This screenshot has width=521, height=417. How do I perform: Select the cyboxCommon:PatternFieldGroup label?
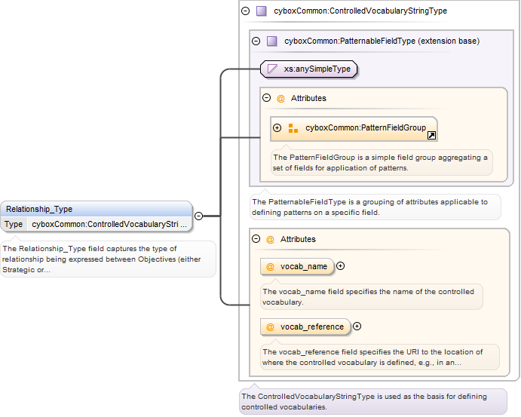pos(366,127)
